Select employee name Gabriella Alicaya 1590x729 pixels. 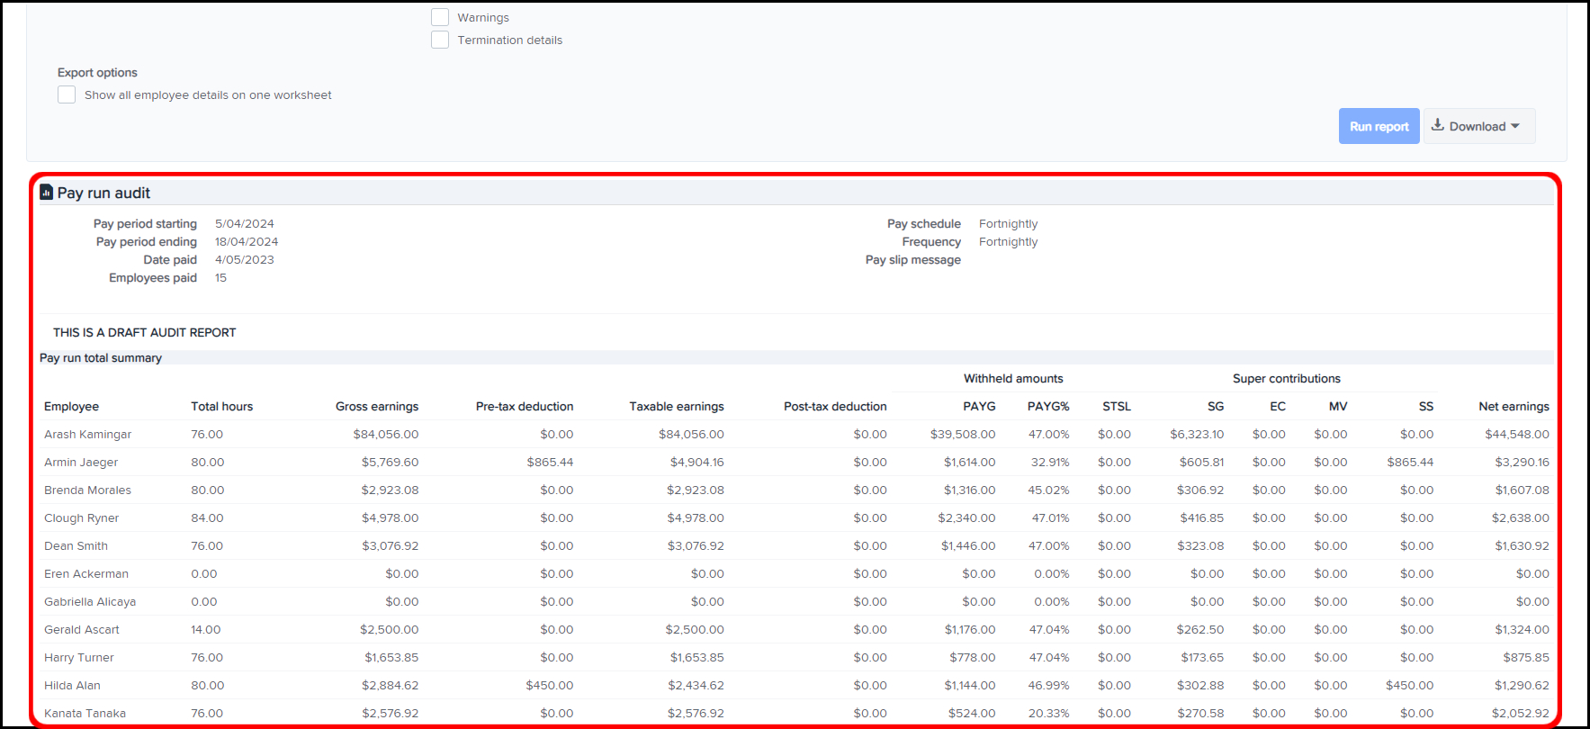pos(90,602)
